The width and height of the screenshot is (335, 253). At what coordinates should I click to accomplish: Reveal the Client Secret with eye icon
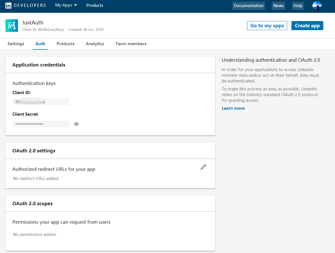tap(76, 124)
